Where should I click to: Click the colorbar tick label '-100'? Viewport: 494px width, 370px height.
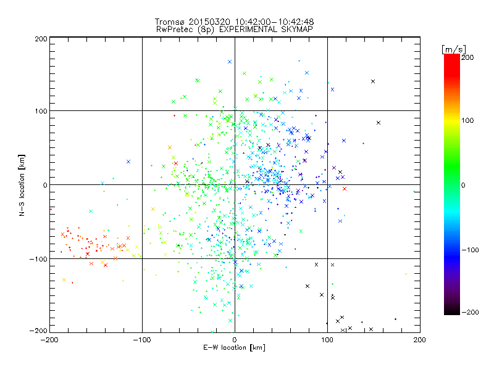[x=470, y=250]
